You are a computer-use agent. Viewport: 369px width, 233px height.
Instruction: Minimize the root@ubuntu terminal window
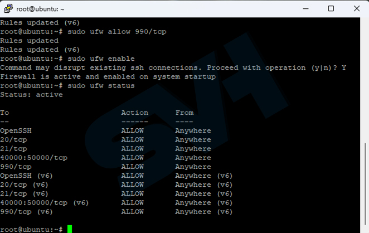point(305,9)
